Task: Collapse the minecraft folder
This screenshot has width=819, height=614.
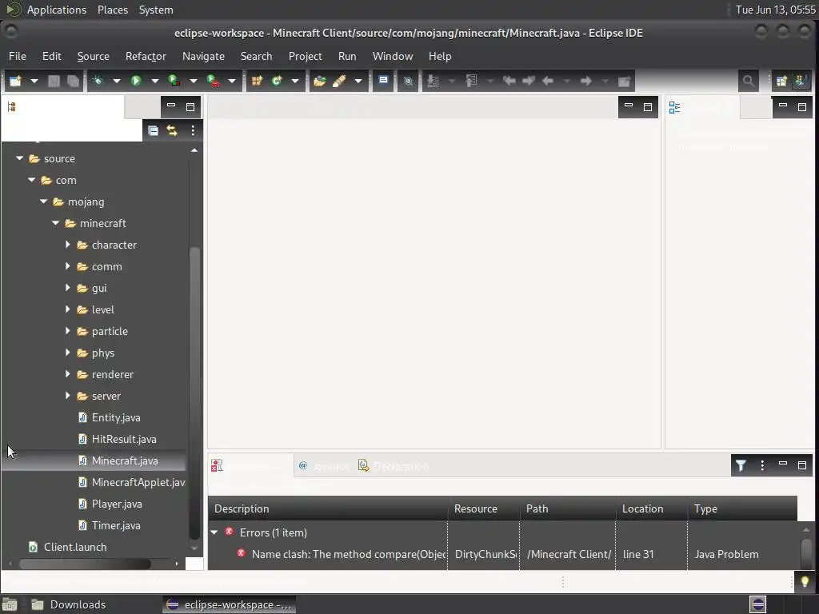Action: (55, 223)
